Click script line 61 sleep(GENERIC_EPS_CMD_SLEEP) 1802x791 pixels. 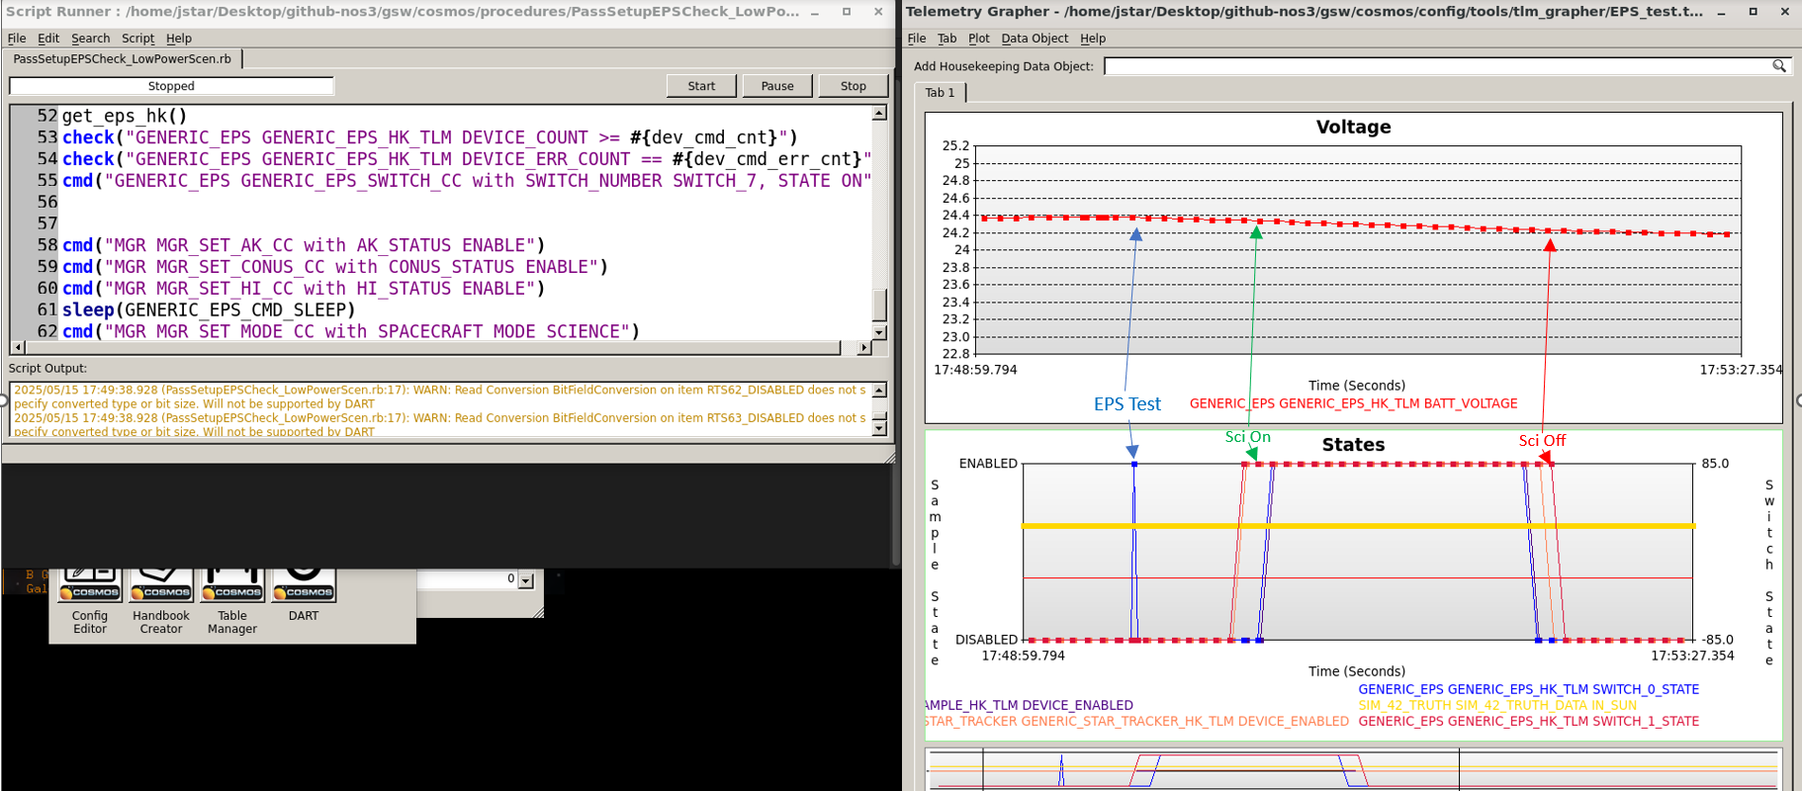pyautogui.click(x=209, y=309)
